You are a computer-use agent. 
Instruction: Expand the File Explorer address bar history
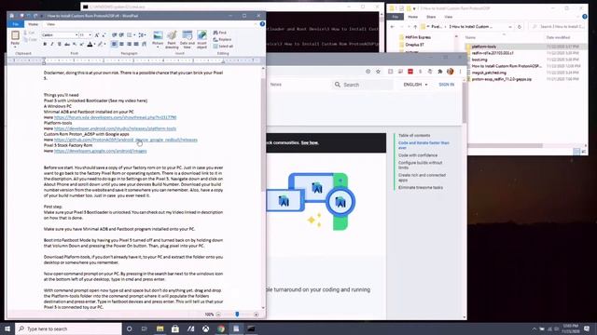(510, 27)
